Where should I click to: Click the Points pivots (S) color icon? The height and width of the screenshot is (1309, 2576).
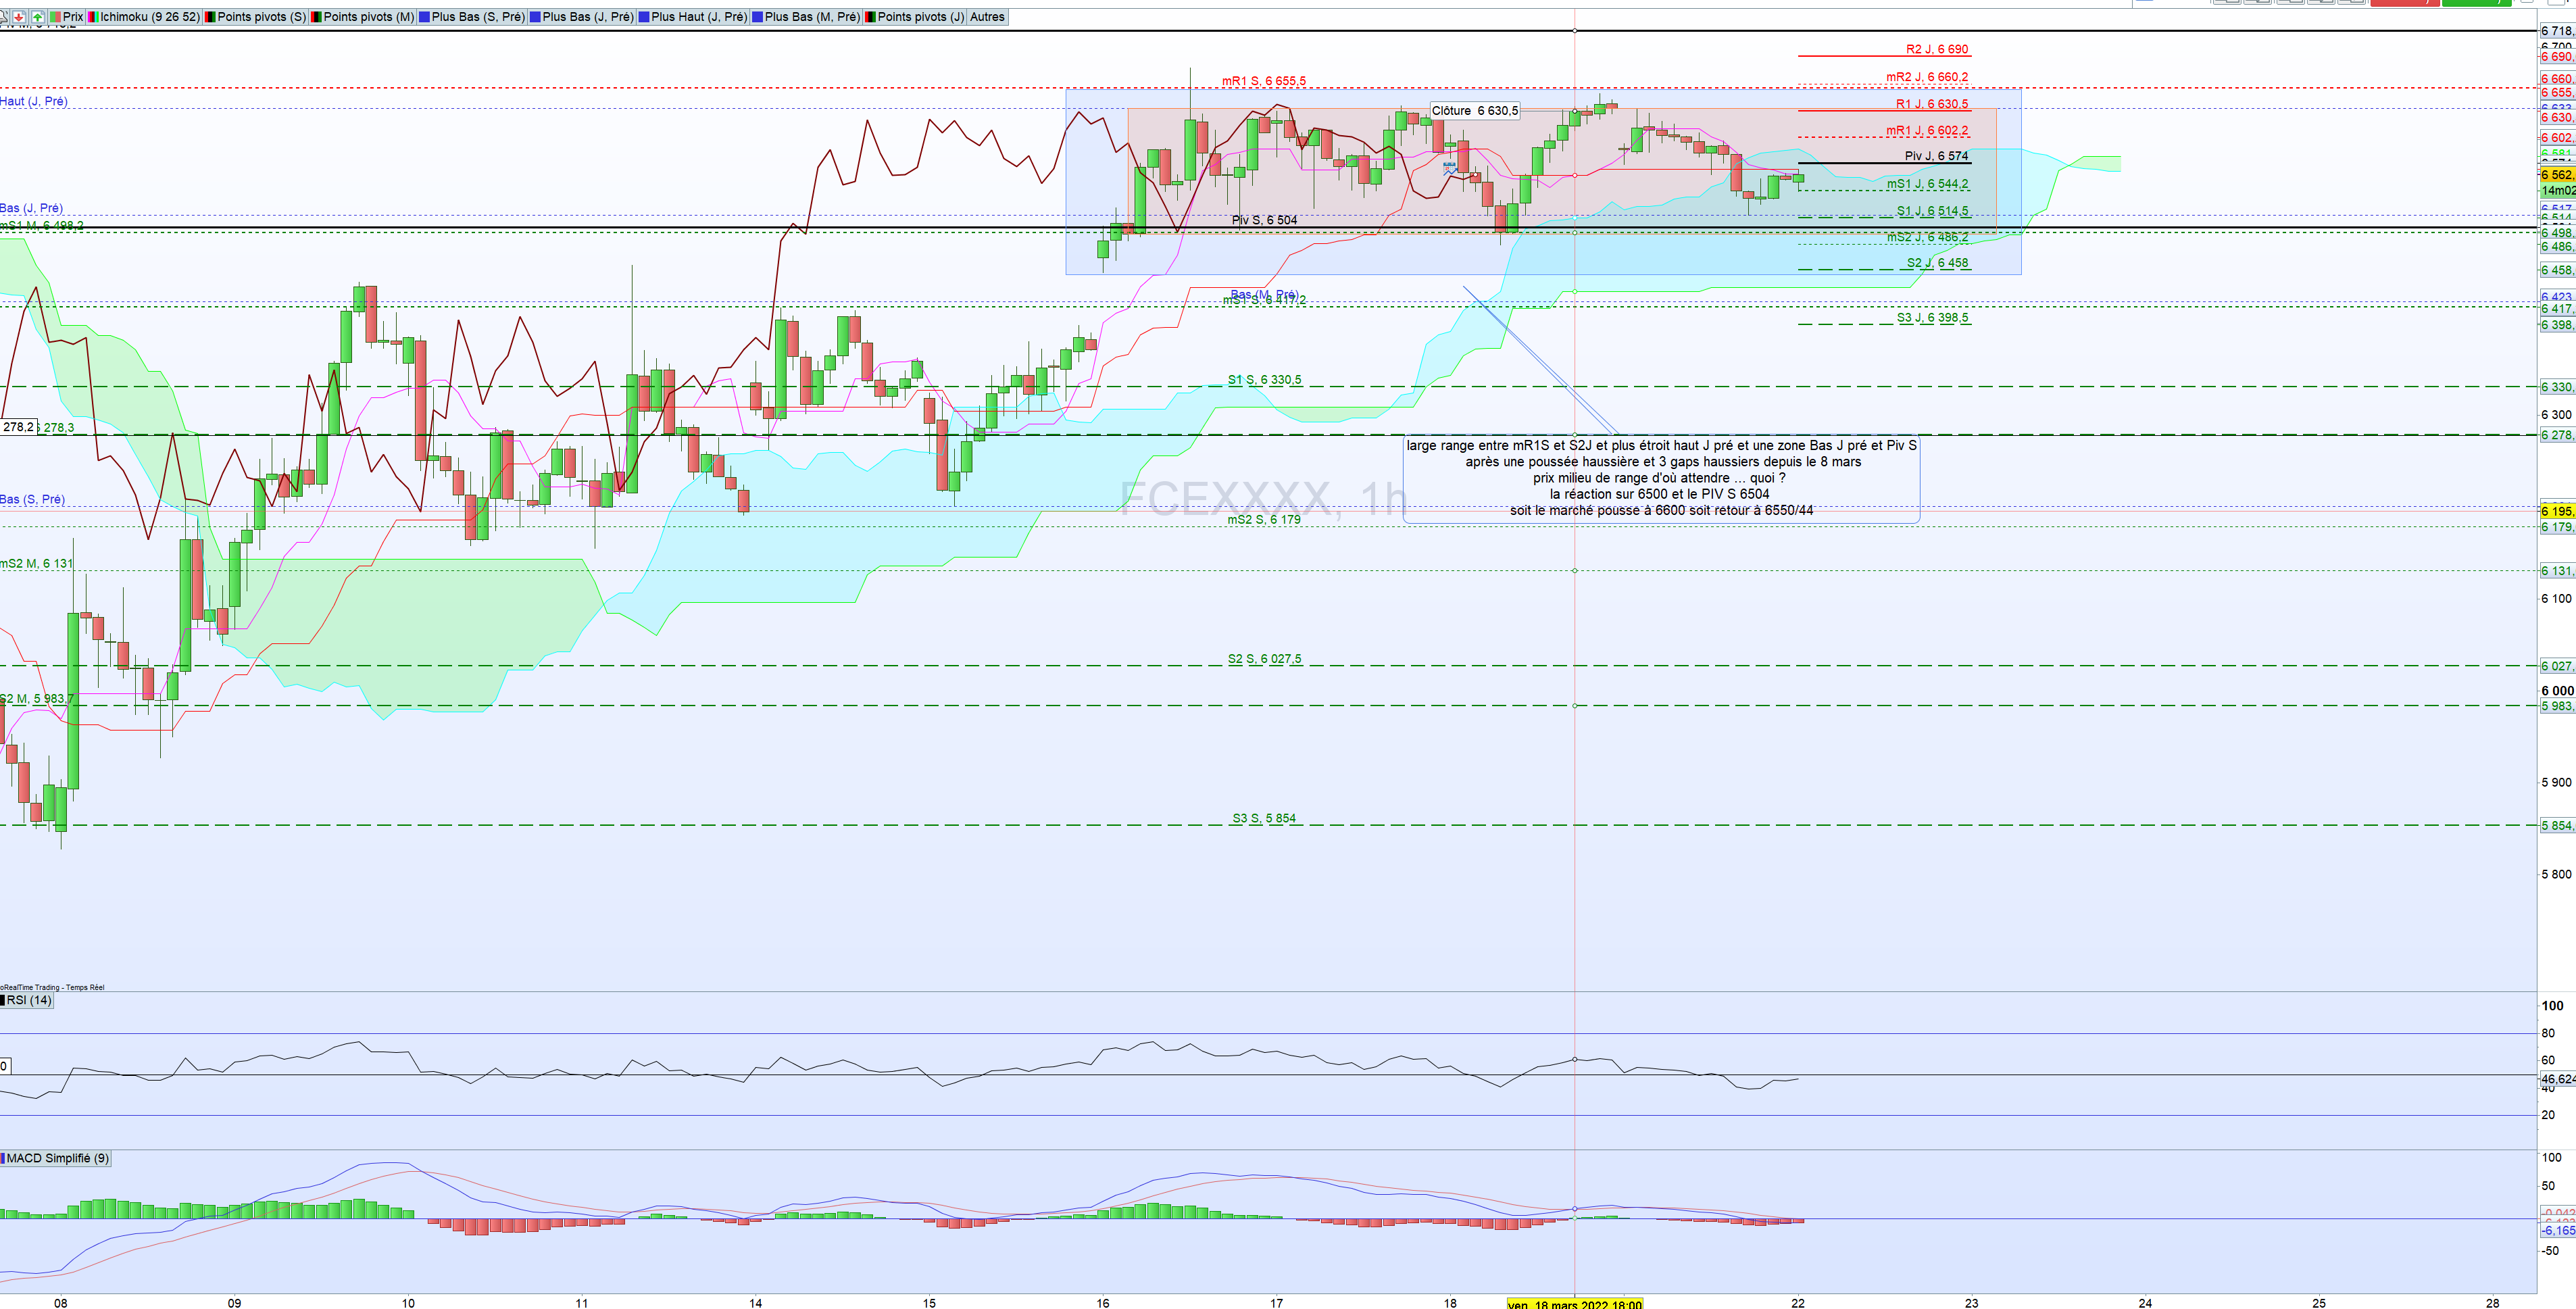[210, 17]
